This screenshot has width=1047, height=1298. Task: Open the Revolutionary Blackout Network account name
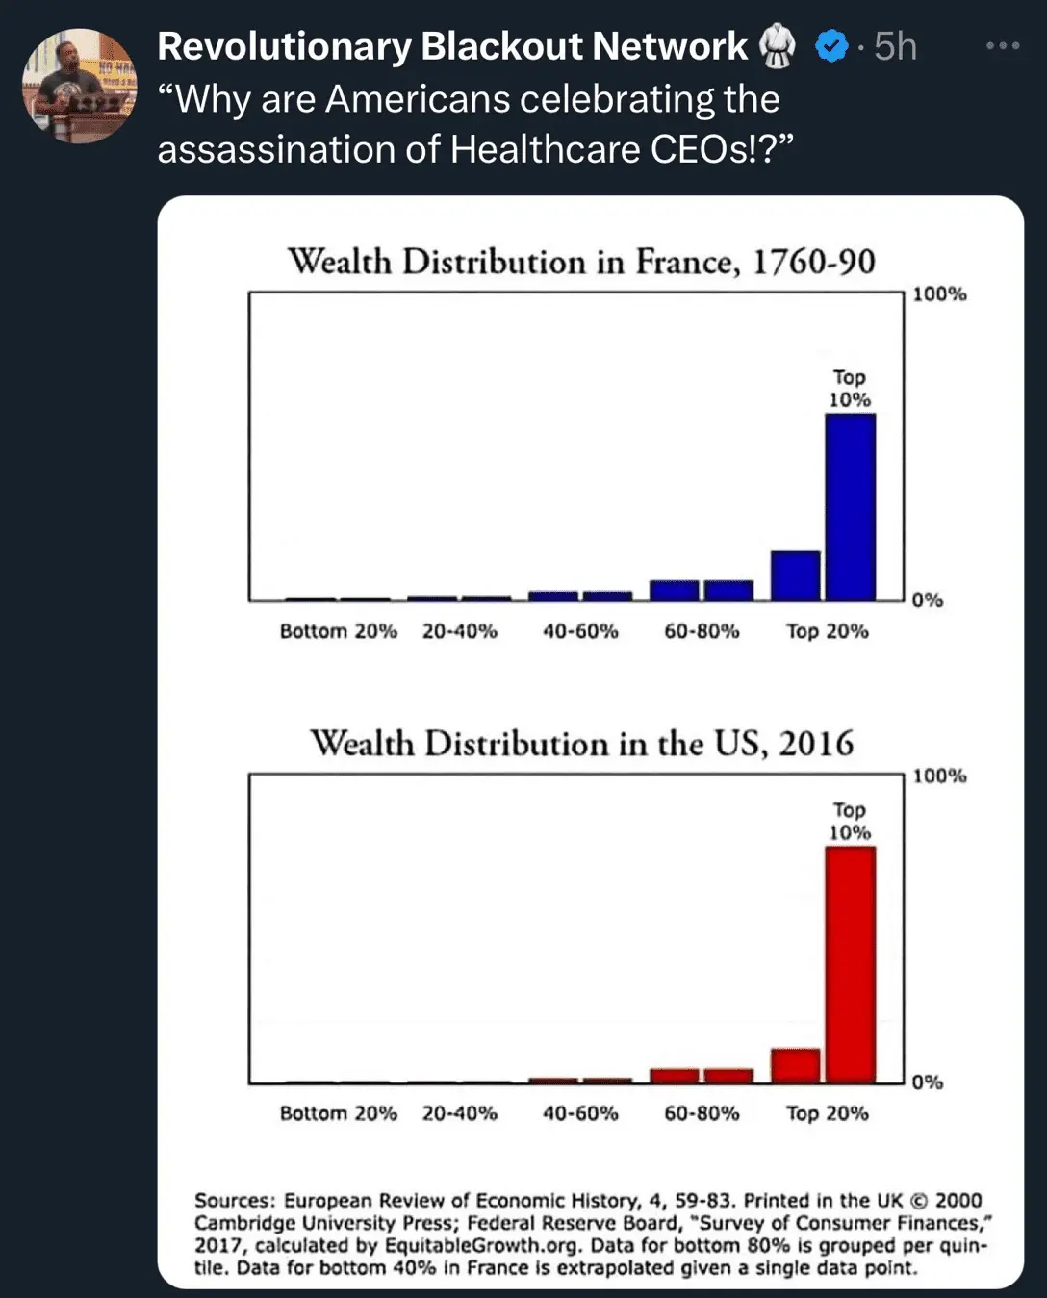click(x=451, y=46)
